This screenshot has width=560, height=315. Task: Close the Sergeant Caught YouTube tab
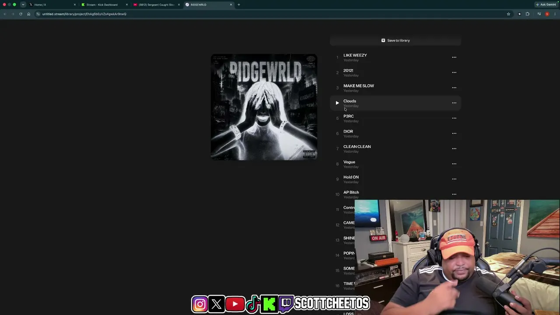pyautogui.click(x=179, y=5)
